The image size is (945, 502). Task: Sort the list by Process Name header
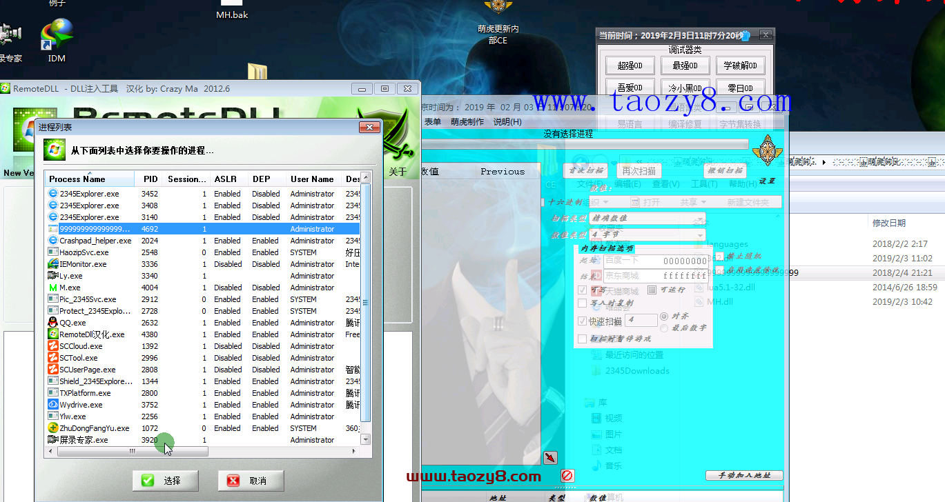(77, 179)
